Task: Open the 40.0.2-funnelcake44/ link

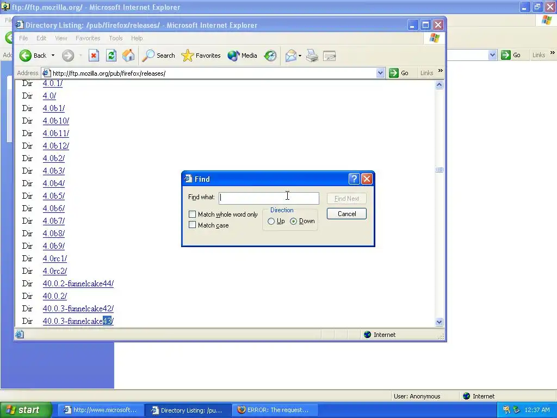Action: tap(78, 284)
